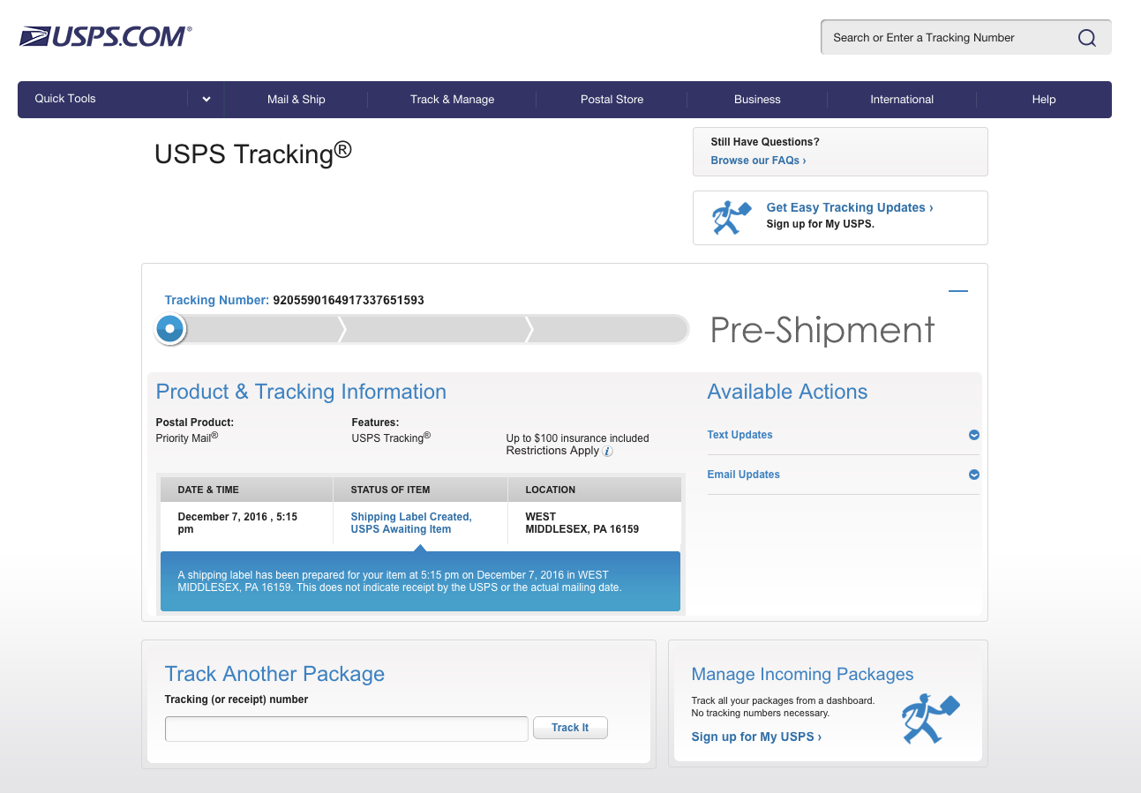Screen dimensions: 1141x793
Task: Click the Email Updates link
Action: pyautogui.click(x=743, y=475)
